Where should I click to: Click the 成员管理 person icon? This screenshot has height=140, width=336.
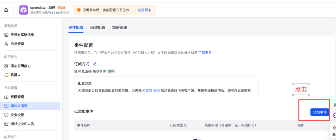point(7,44)
